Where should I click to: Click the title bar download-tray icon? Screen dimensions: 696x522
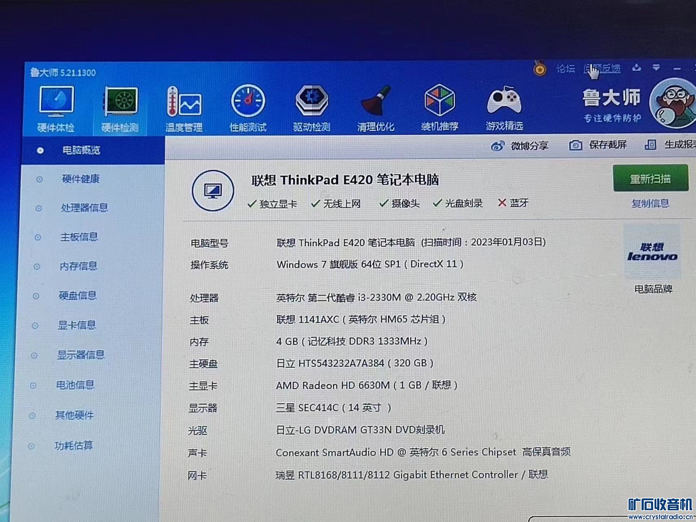[636, 68]
